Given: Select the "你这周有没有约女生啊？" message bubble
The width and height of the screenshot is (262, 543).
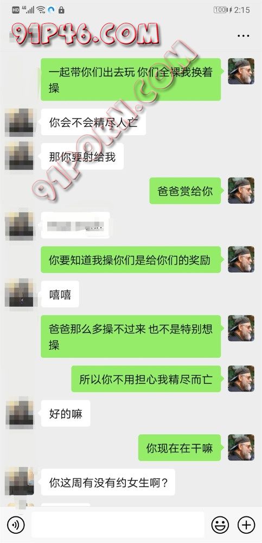Looking at the screenshot, I should pos(108,482).
